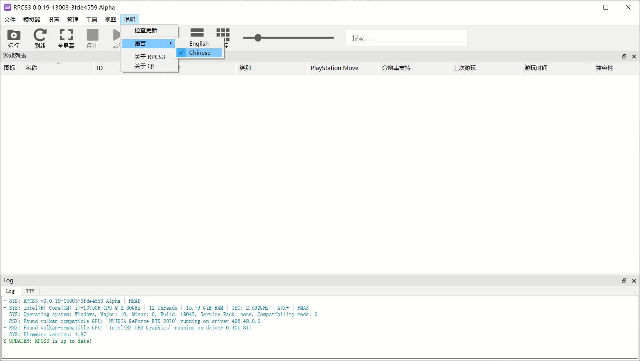Toggle Fullscreen (全屏幕) toolbar icon
This screenshot has width=640, height=361.
click(66, 35)
